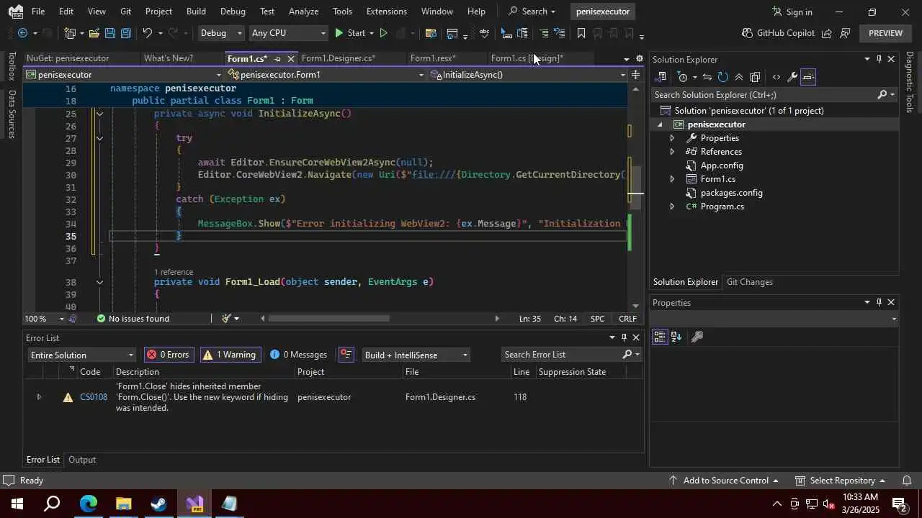Open the Build menu
The height and width of the screenshot is (518, 922).
click(196, 12)
